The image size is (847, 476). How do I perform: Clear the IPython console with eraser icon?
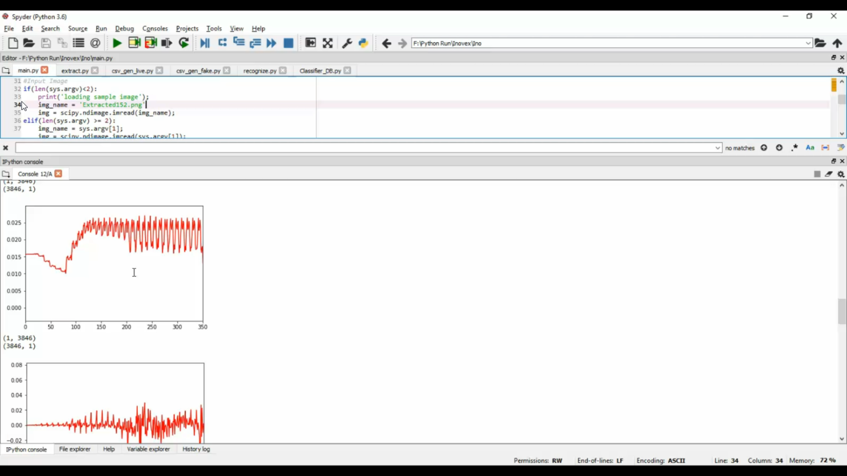click(x=828, y=174)
